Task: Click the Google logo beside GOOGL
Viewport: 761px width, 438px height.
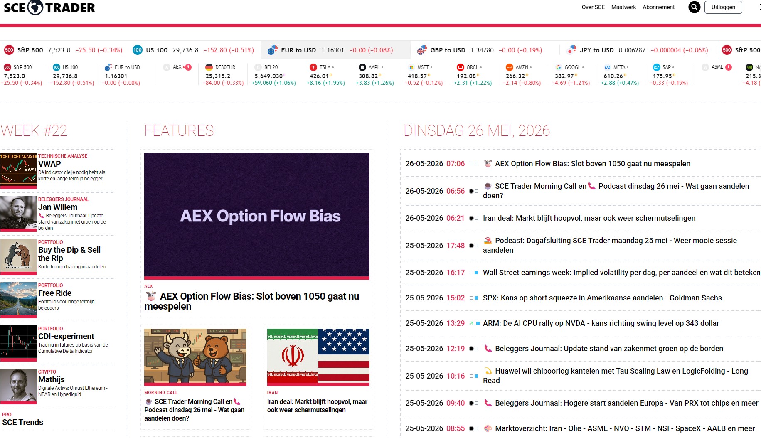Action: coord(559,67)
